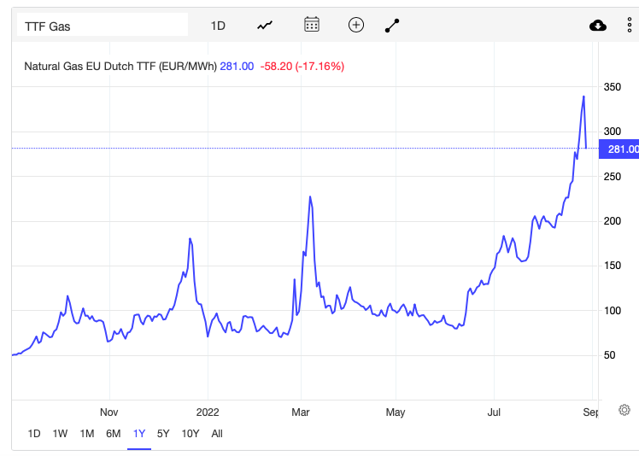Image resolution: width=639 pixels, height=456 pixels.
Task: Open the 1D interval dropdown
Action: (218, 26)
